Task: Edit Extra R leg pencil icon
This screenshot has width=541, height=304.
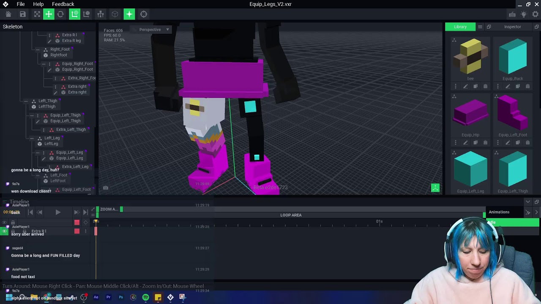Action: click(49, 41)
